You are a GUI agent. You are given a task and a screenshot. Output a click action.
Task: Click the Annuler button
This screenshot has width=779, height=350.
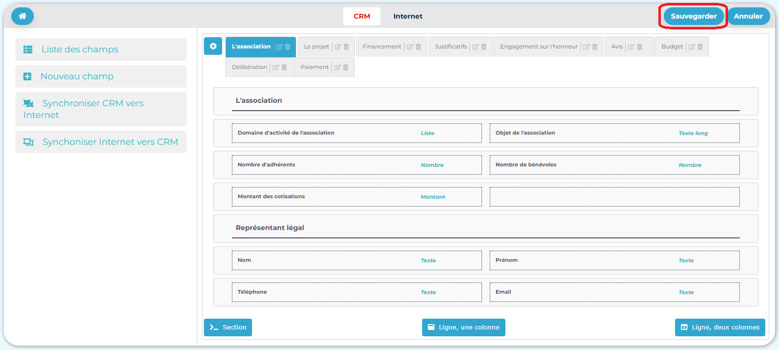pyautogui.click(x=748, y=16)
